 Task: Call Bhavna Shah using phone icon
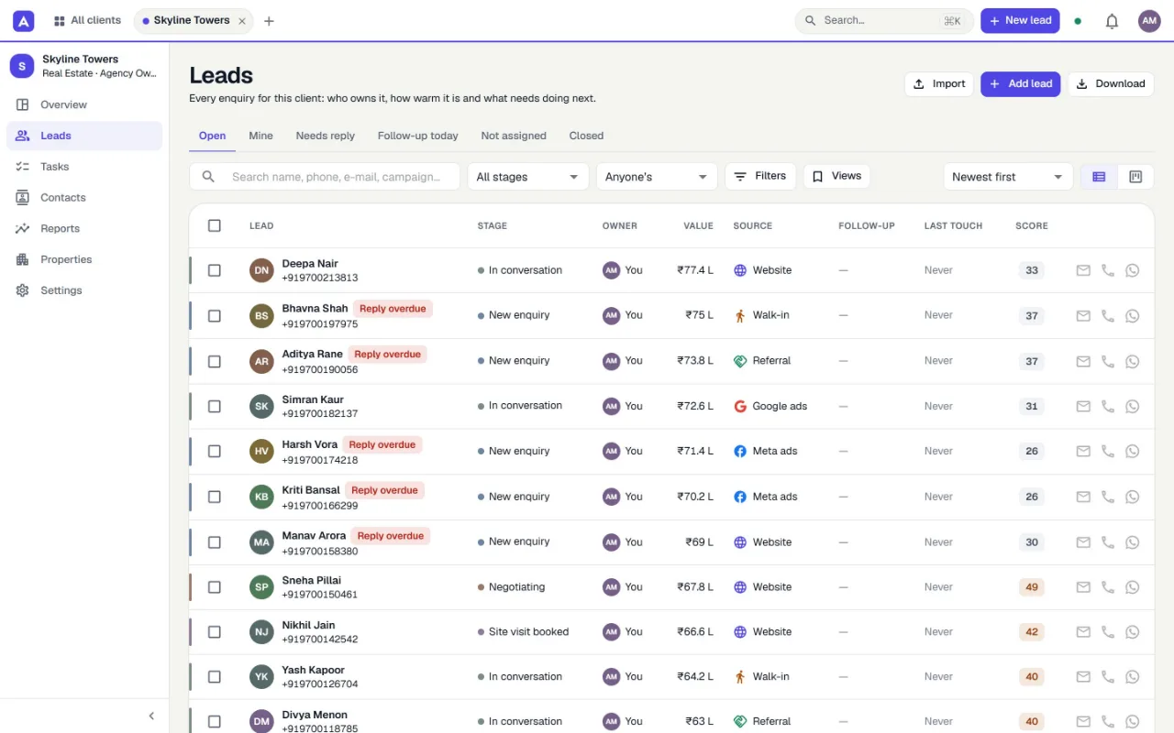click(x=1108, y=316)
